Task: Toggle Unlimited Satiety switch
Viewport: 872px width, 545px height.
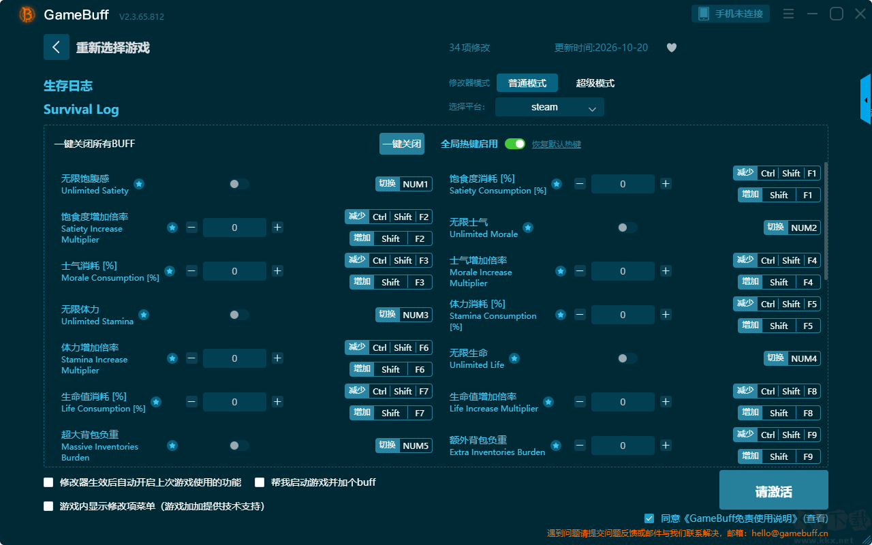Action: tap(239, 184)
